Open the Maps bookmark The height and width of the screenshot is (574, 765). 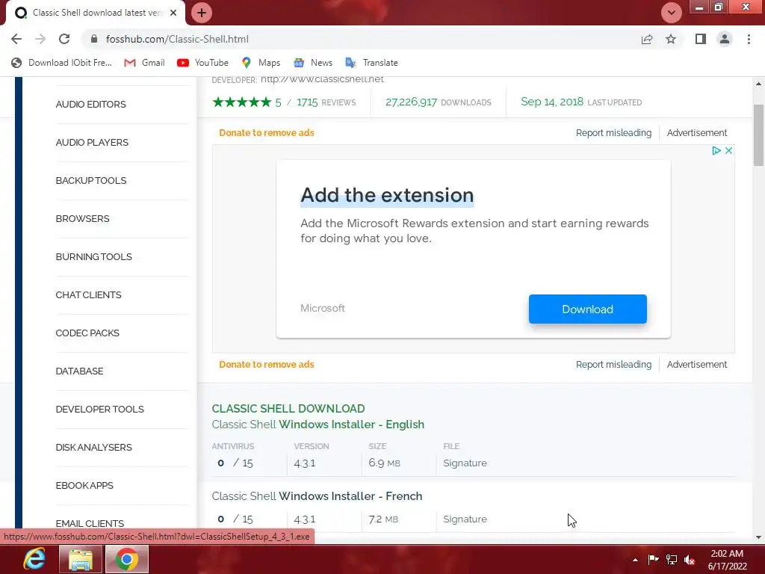(x=261, y=63)
